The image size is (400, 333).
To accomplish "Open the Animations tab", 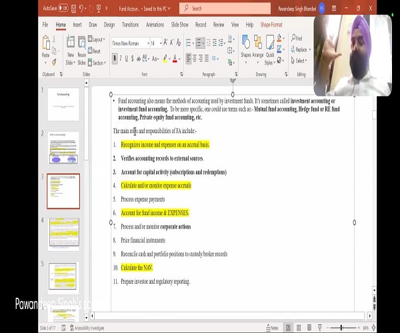I will coord(155,25).
